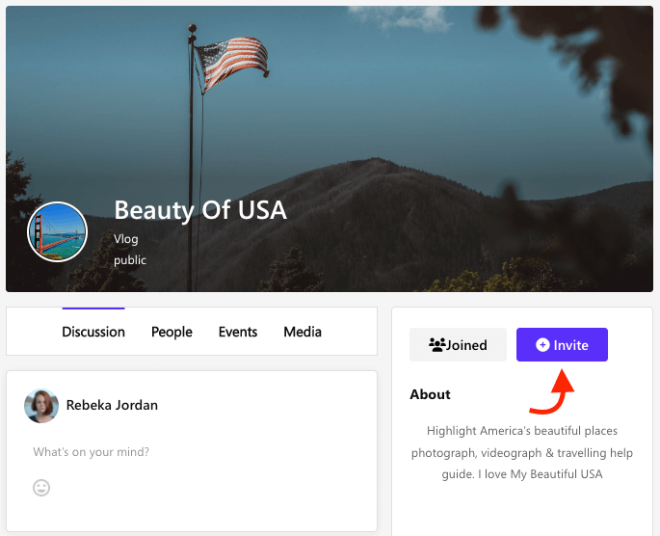Image resolution: width=660 pixels, height=536 pixels.
Task: Open the Golden Gate group avatar
Action: point(58,232)
